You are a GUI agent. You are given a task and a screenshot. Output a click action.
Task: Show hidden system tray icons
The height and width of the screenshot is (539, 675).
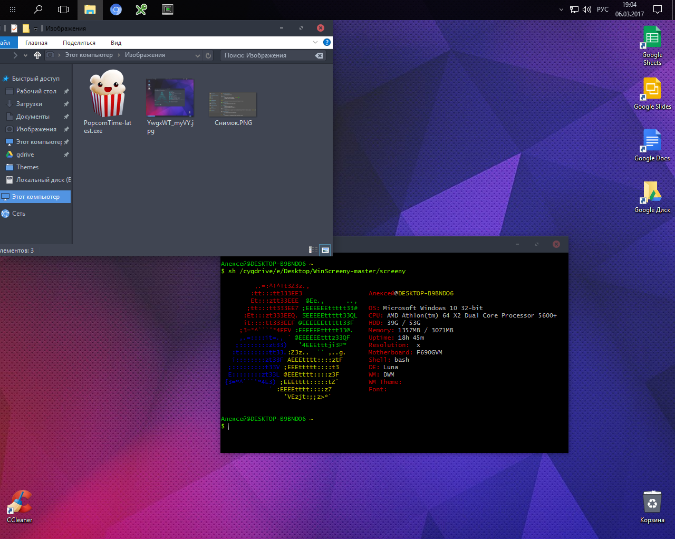pyautogui.click(x=561, y=9)
